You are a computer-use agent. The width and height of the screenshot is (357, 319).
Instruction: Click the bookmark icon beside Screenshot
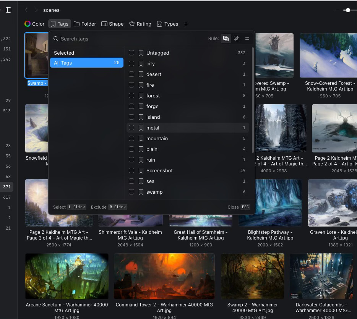click(x=141, y=171)
